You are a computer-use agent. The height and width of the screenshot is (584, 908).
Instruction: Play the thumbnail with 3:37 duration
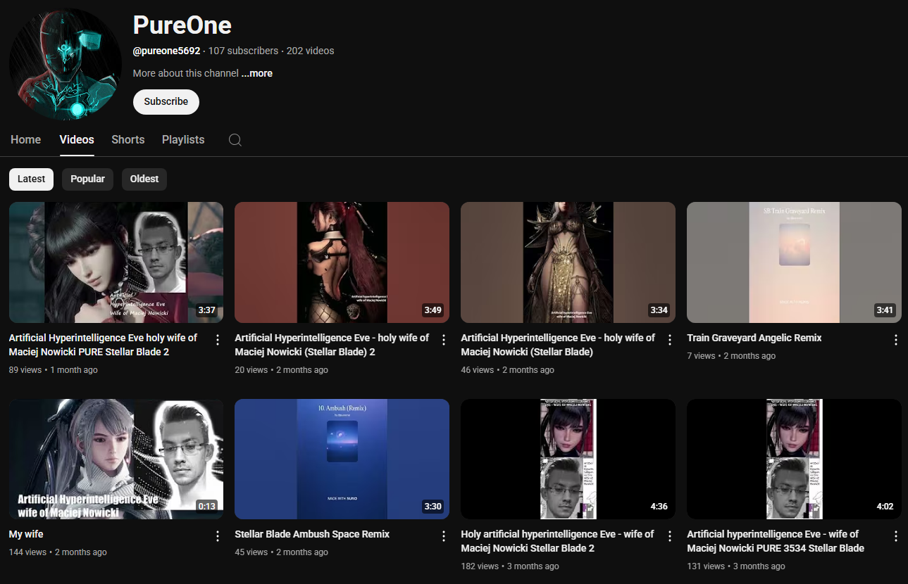[x=116, y=262]
